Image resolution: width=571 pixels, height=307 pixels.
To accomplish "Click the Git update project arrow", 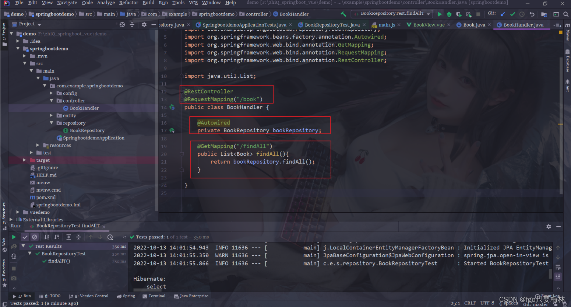I will click(x=503, y=14).
